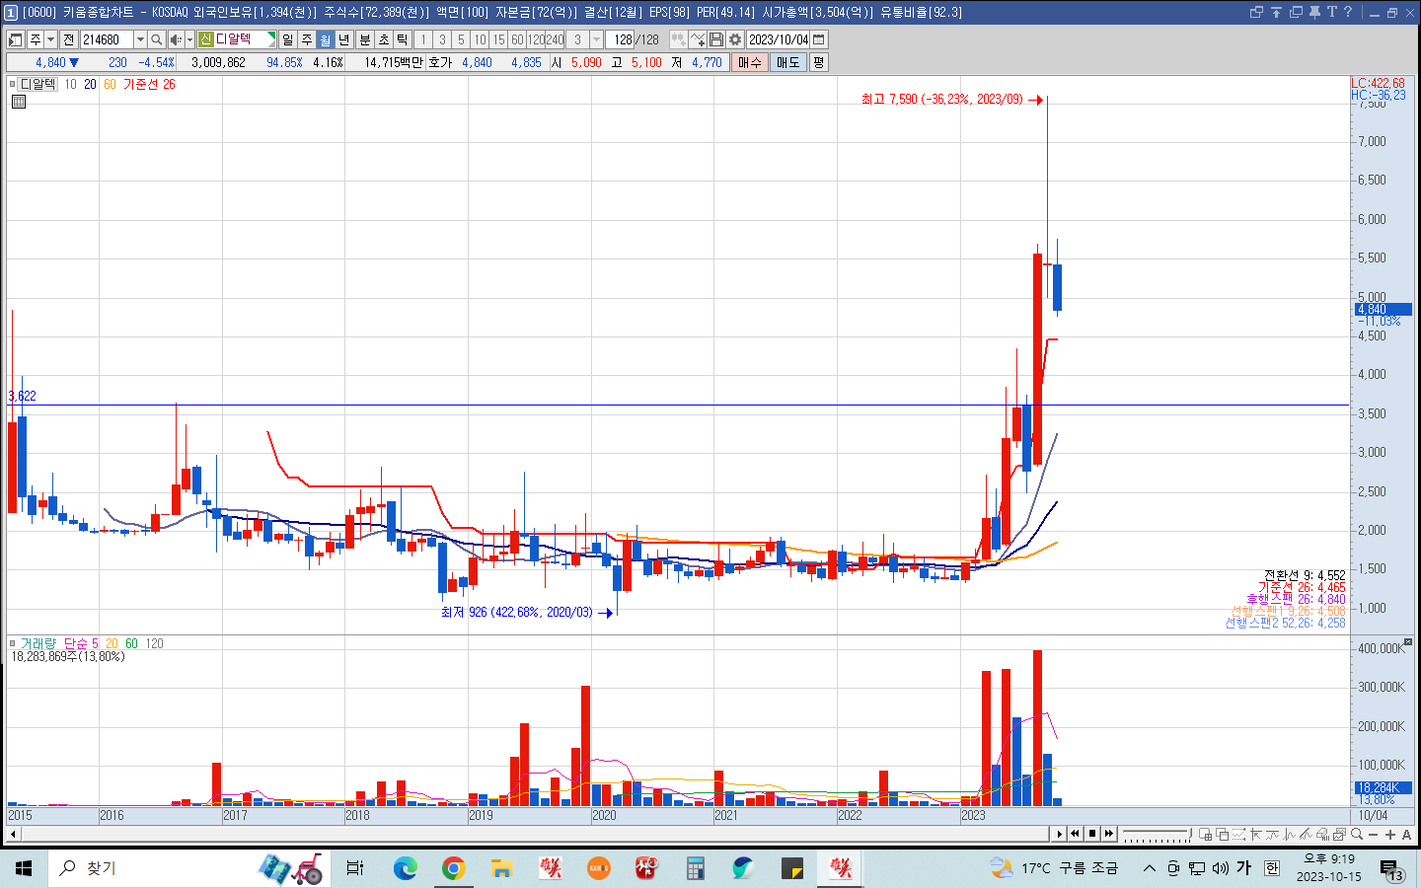Viewport: 1421px width, 888px height.
Task: Open the stock search magnifier icon
Action: (156, 39)
